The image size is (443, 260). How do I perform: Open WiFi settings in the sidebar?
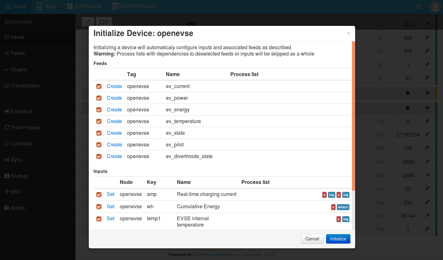(x=13, y=192)
